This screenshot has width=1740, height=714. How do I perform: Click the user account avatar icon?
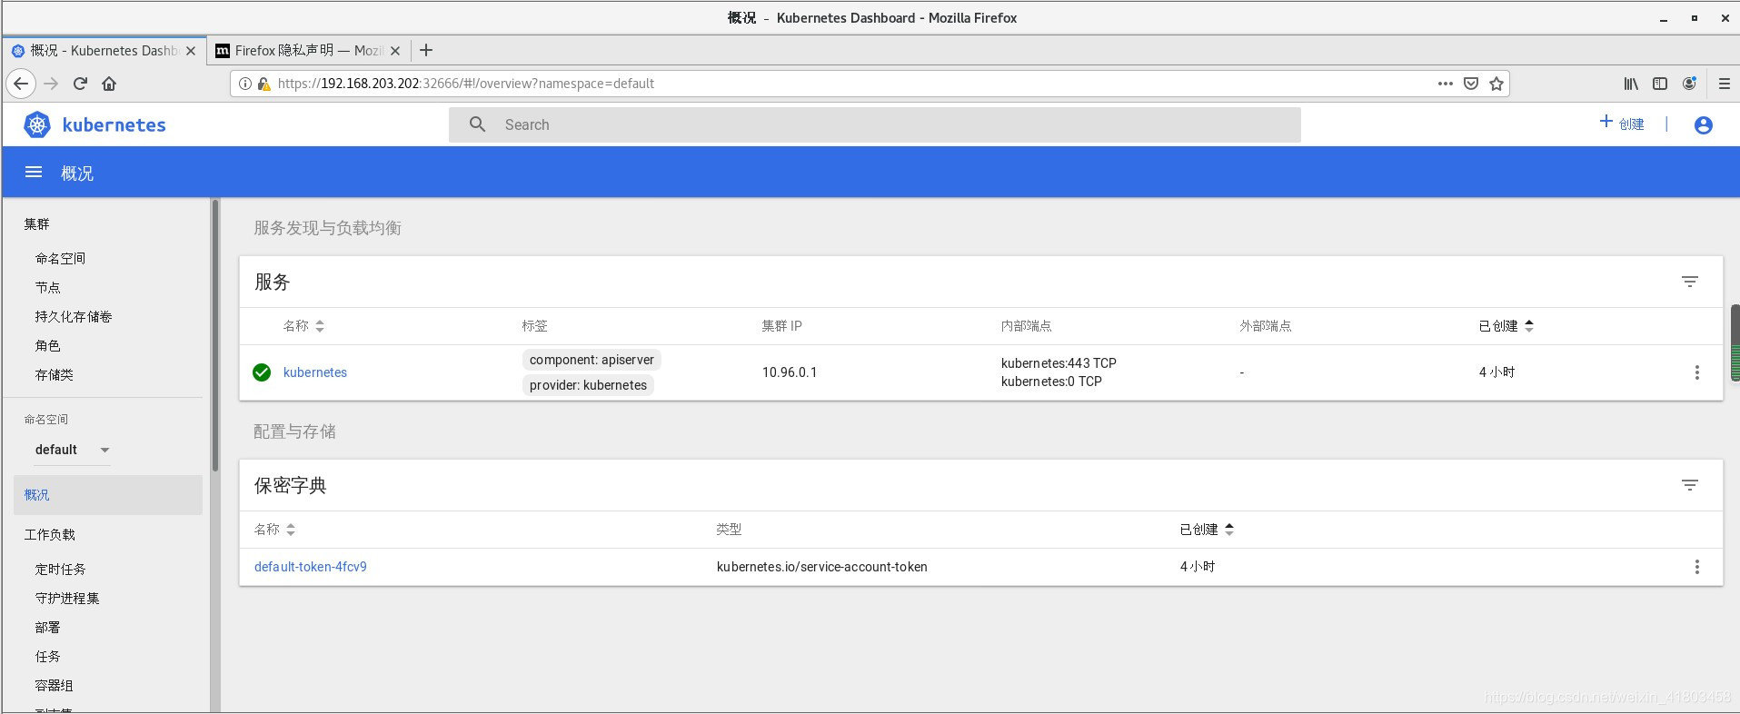tap(1704, 125)
